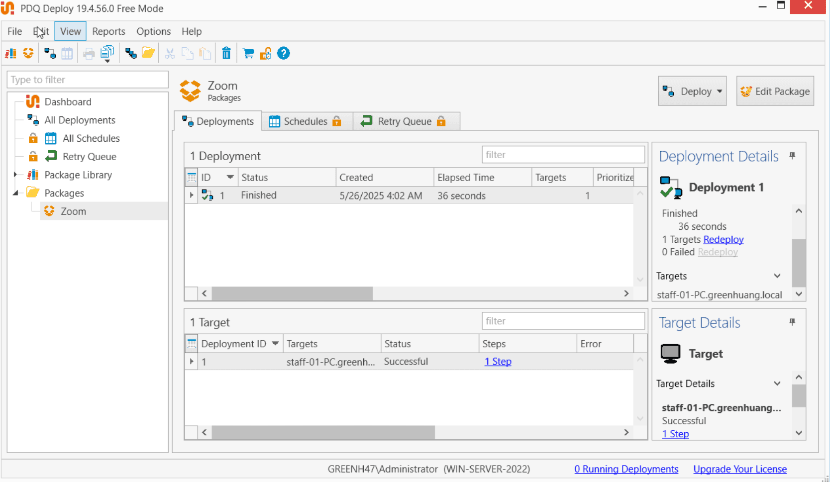This screenshot has width=830, height=482.
Task: Click the yellow folder toolbar icon
Action: coord(148,53)
